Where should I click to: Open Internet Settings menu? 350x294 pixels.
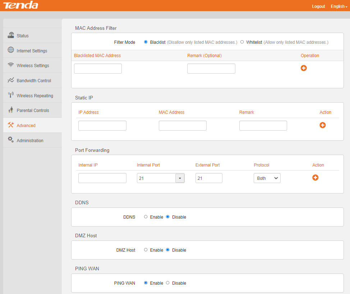coord(33,51)
